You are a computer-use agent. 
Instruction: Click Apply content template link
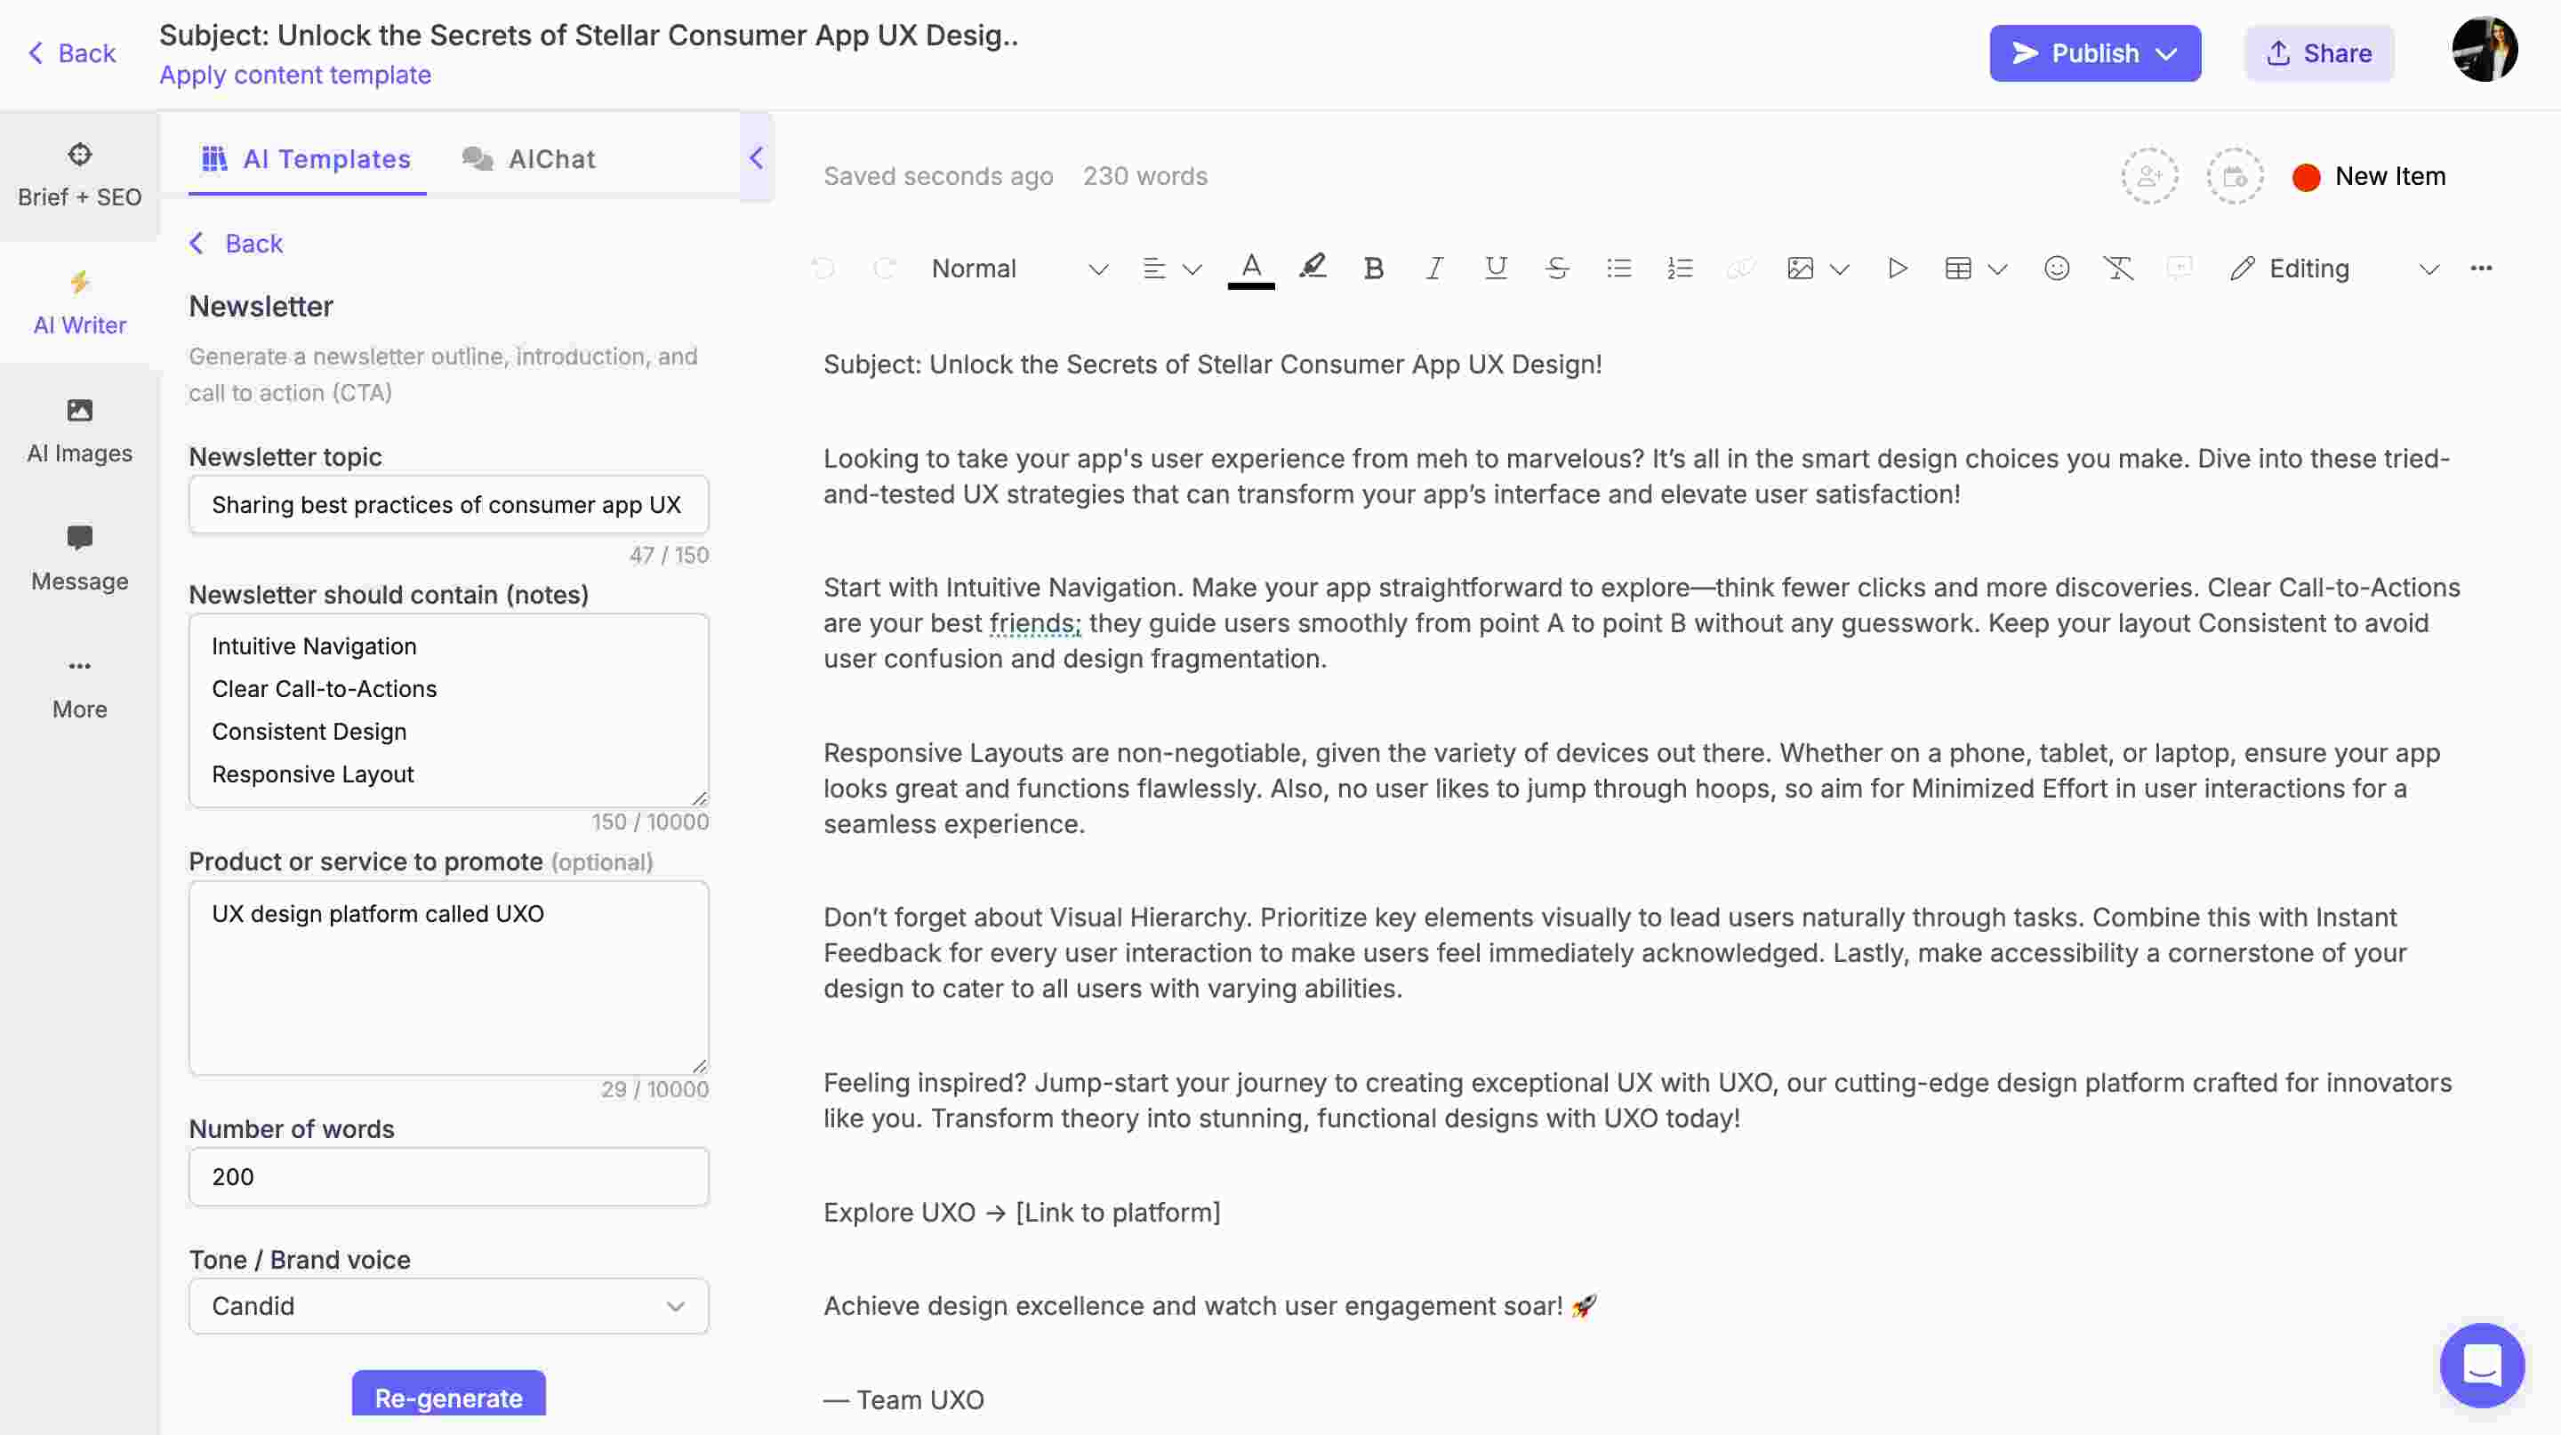pyautogui.click(x=295, y=75)
